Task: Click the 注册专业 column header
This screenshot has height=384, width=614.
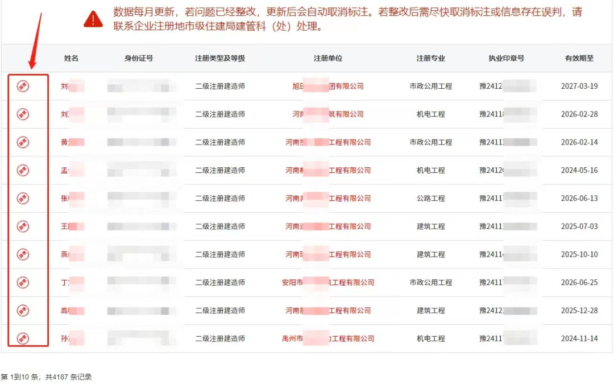Action: (x=431, y=58)
